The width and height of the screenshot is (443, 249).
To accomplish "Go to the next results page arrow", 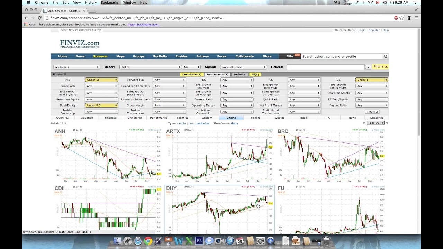I will coord(387,123).
